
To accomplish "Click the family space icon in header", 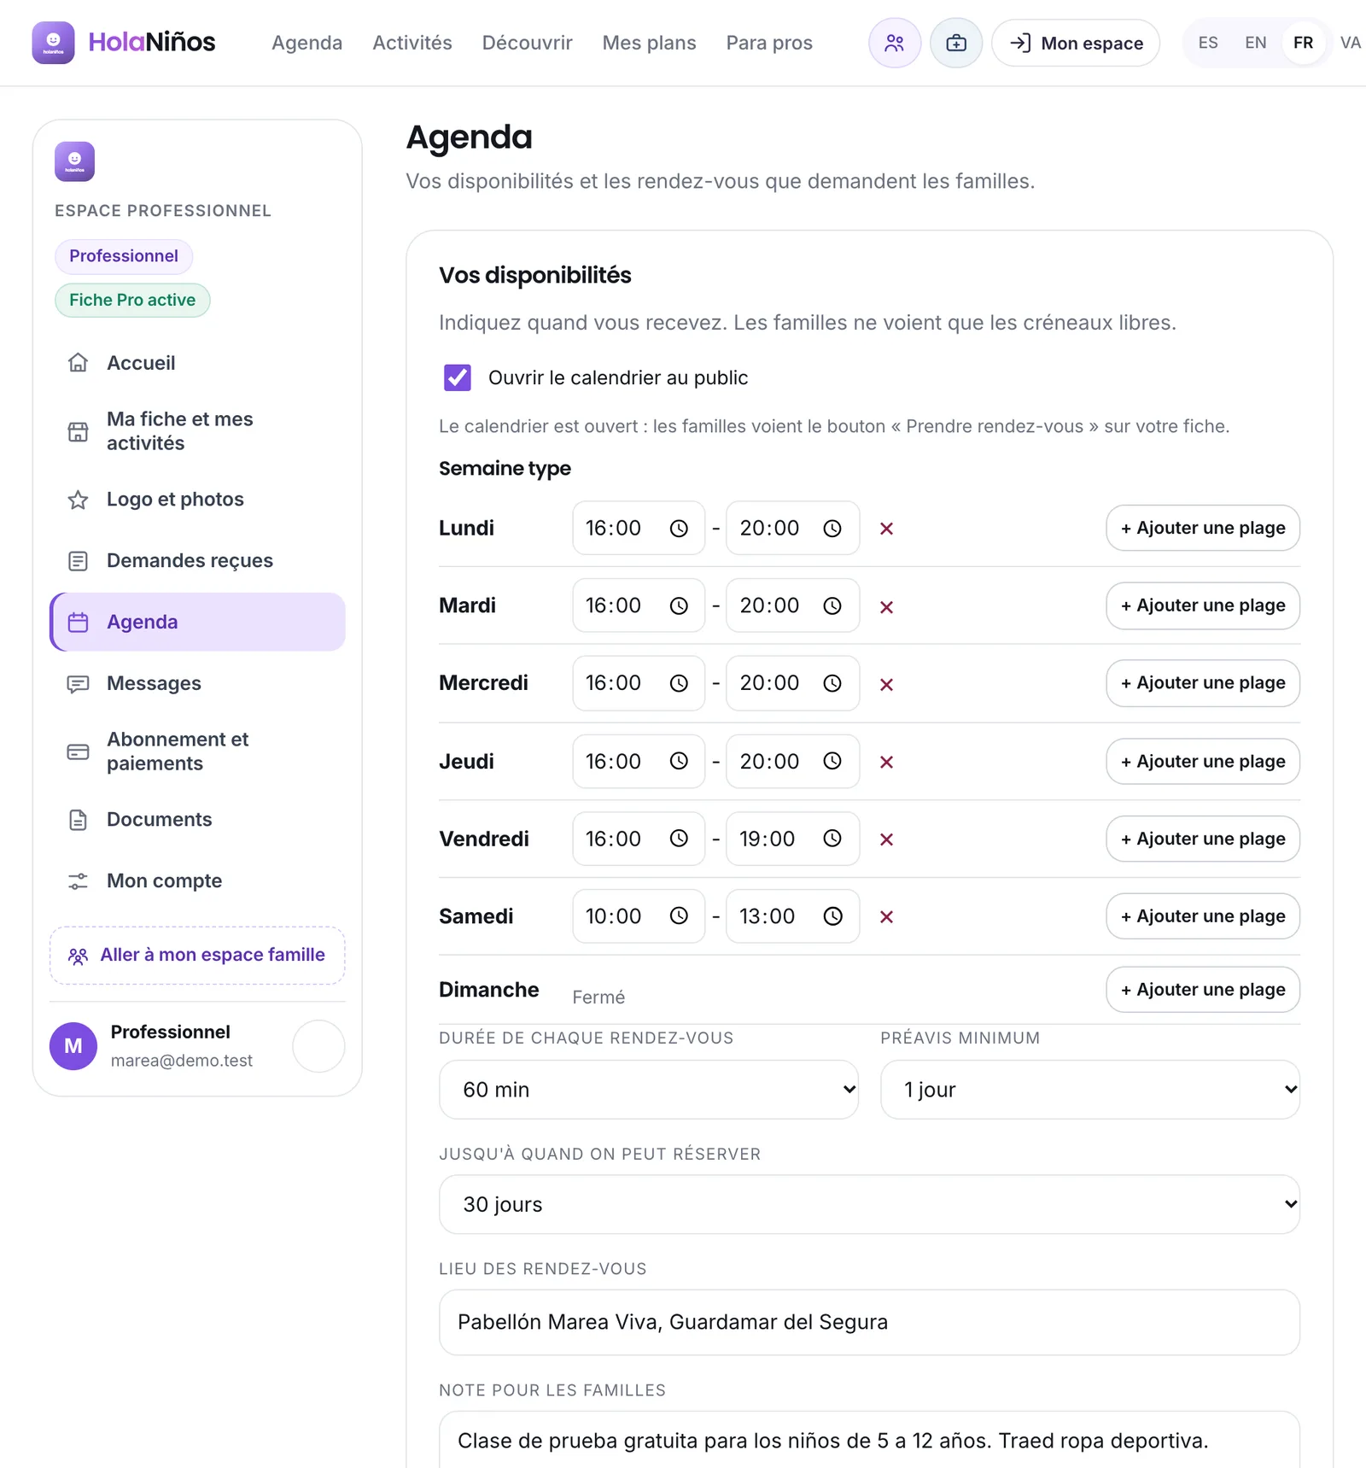I will pos(894,43).
